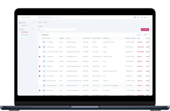Viewport: 170px width, 111px height.
Task: Click the 'RUOLO' column header
Action: pos(139,38)
